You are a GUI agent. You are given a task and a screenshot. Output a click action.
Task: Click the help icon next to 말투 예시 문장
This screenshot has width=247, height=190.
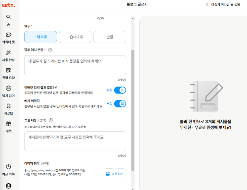click(50, 50)
